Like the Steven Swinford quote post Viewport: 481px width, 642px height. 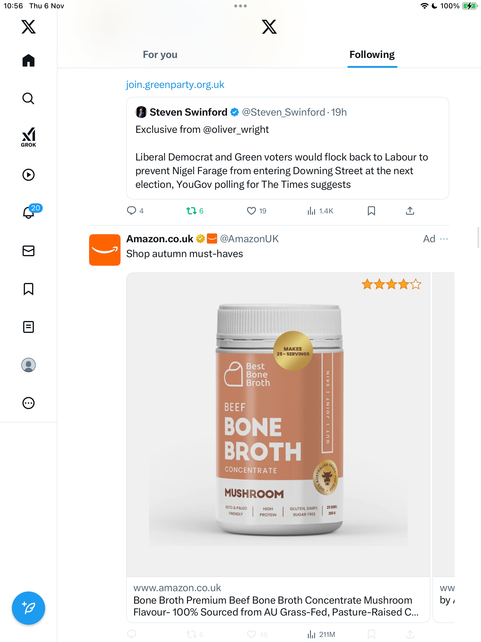coord(251,211)
